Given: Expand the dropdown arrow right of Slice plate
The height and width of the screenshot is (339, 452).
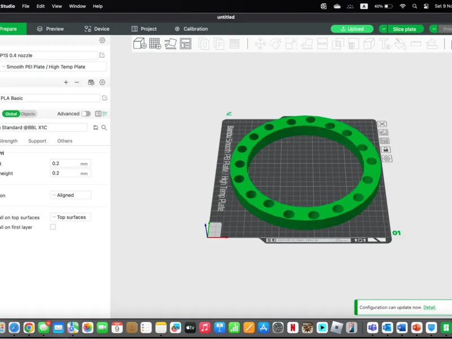Looking at the screenshot, I should tap(434, 29).
